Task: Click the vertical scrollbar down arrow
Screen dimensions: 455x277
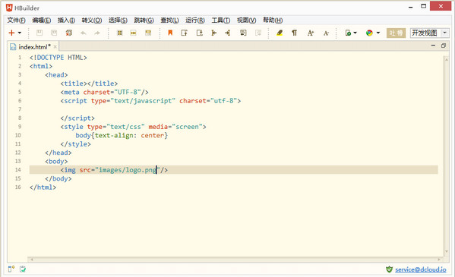Action: pyautogui.click(x=447, y=251)
